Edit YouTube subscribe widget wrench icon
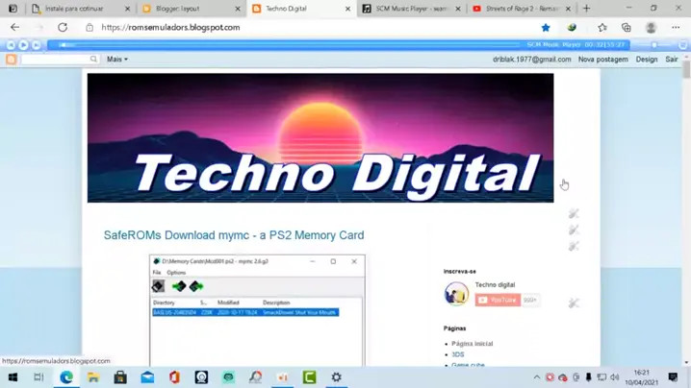The width and height of the screenshot is (691, 388). [574, 303]
